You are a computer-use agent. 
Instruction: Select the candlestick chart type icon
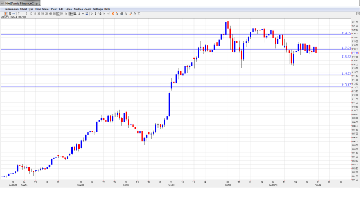coord(6,14)
